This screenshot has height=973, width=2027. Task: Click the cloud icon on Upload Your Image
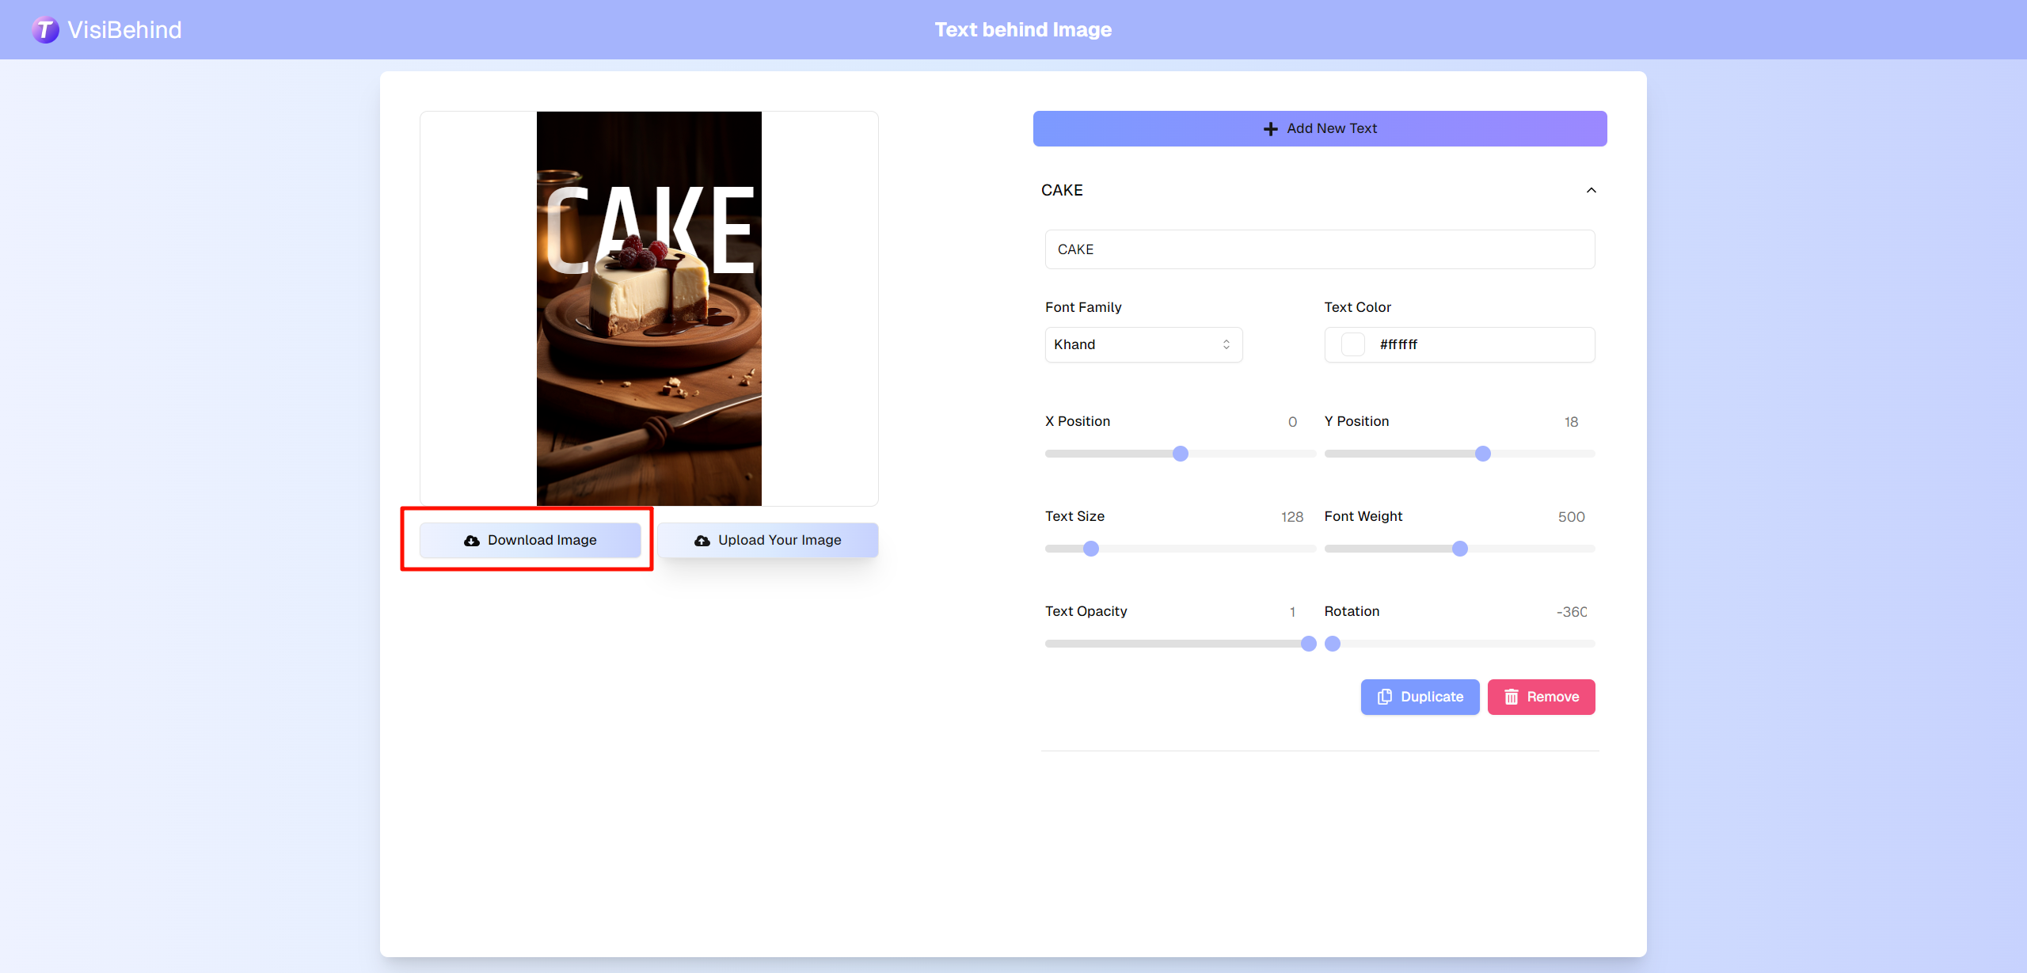pos(702,541)
